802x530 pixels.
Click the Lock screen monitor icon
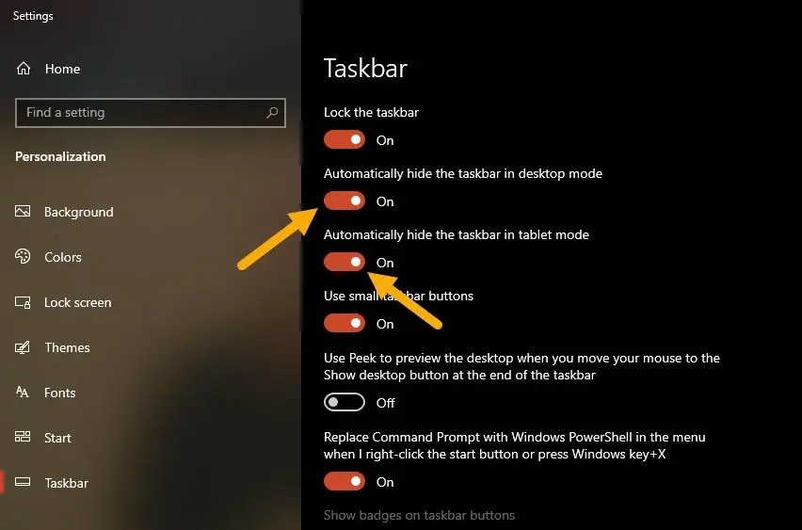(x=23, y=302)
